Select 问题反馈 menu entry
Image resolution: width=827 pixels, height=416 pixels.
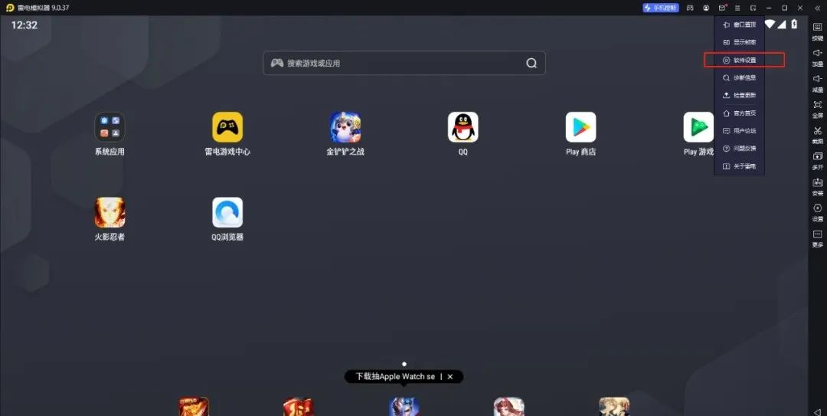(x=740, y=149)
